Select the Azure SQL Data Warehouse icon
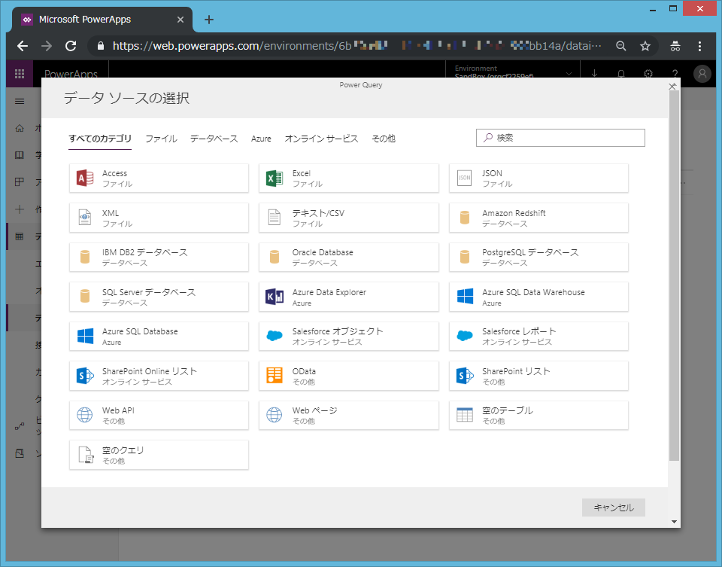The height and width of the screenshot is (567, 722). pos(465,297)
